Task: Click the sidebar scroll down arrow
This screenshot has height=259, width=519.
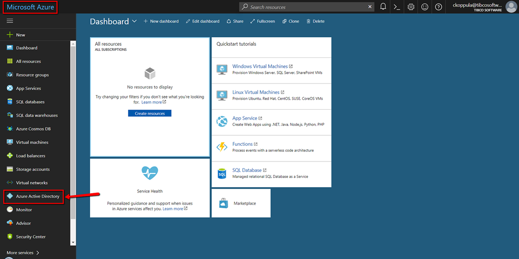Action: [73, 242]
